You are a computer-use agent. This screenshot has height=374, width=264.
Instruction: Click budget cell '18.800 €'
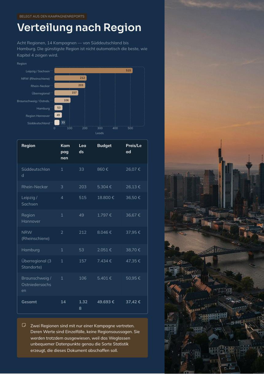pos(106,197)
